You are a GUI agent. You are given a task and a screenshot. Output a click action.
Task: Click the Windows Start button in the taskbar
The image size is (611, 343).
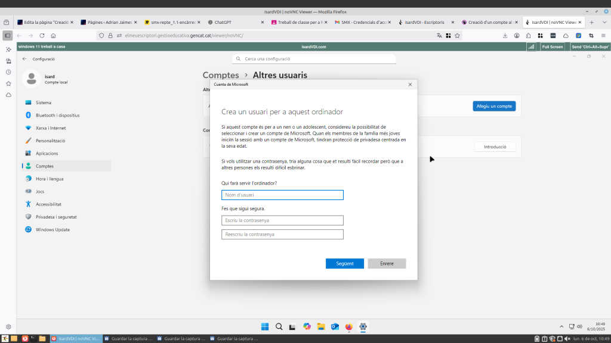[x=265, y=326]
